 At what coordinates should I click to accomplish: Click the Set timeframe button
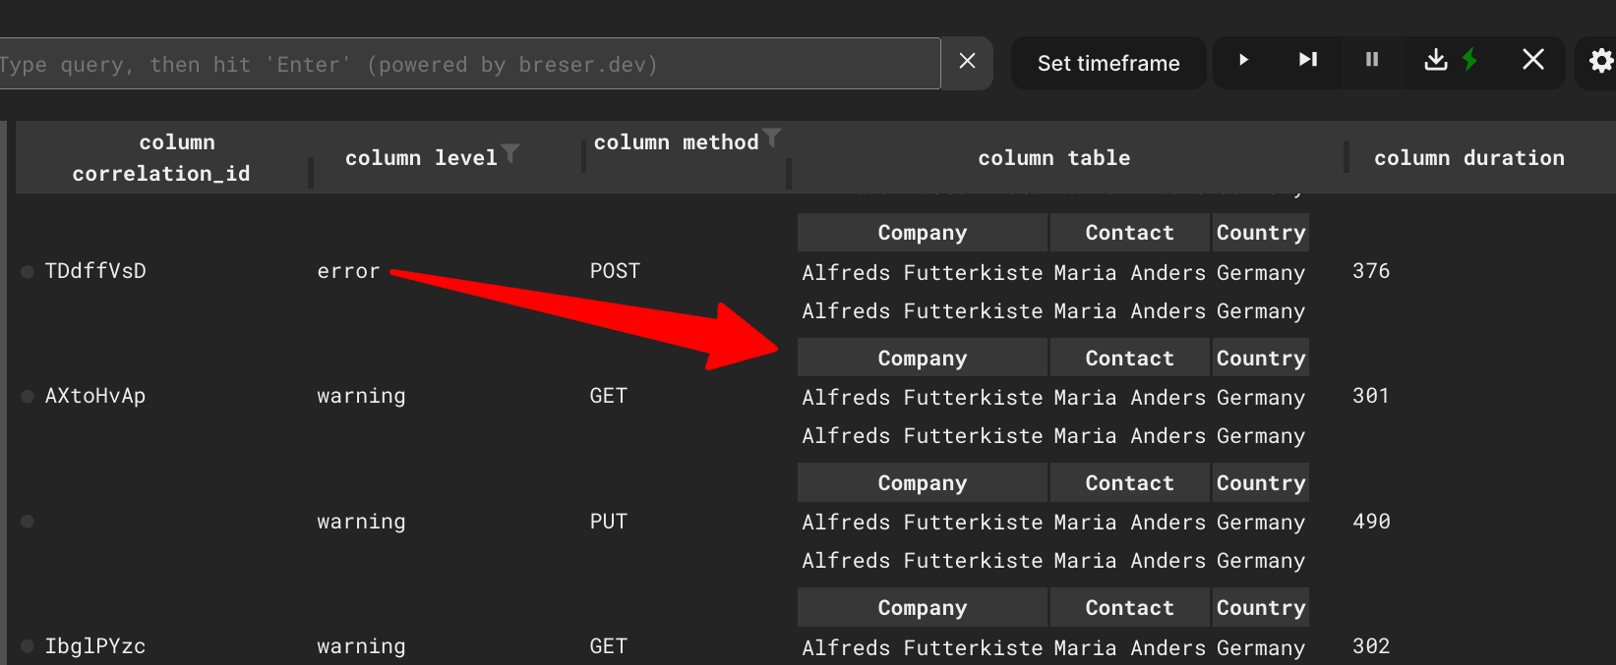(x=1107, y=64)
